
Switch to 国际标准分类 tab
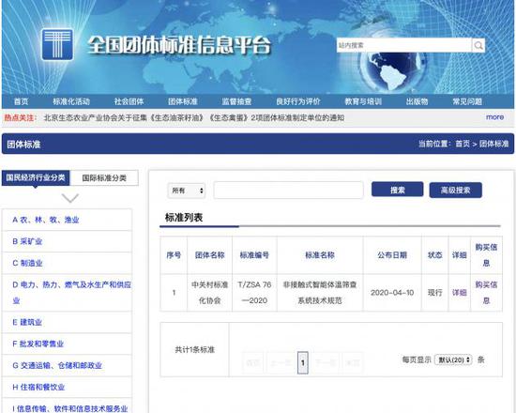pos(104,178)
